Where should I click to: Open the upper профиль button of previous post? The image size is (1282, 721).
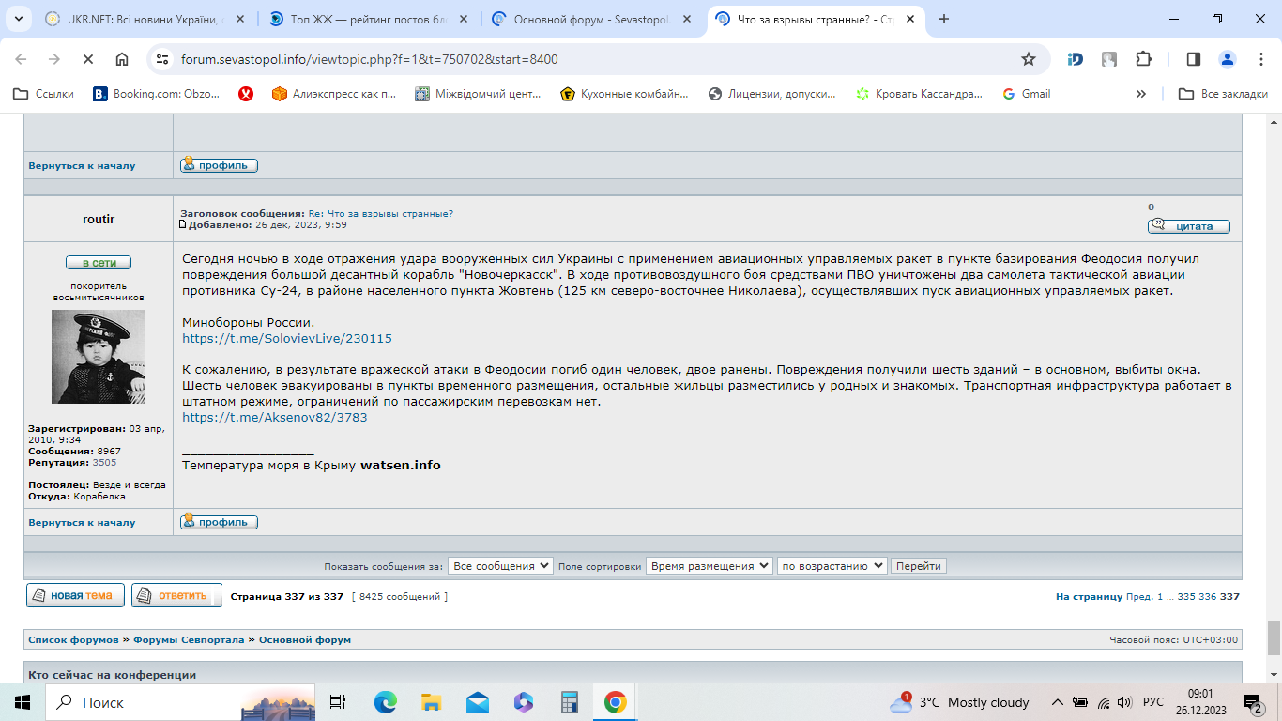click(x=219, y=165)
